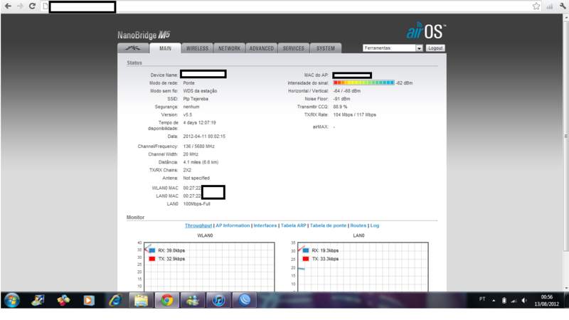
Task: Open the Interfaces monitor link
Action: point(265,225)
